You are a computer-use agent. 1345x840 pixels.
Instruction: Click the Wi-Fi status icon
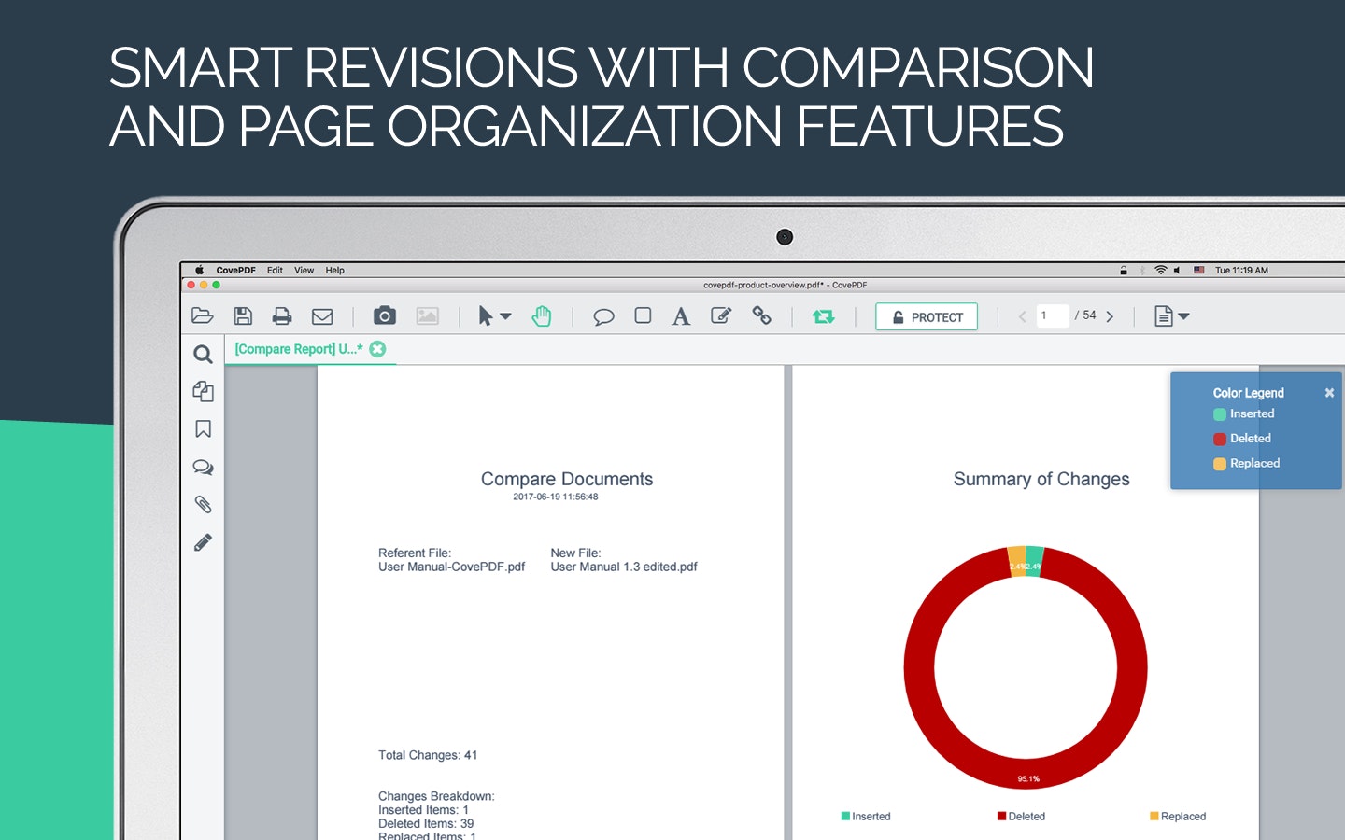point(1160,270)
